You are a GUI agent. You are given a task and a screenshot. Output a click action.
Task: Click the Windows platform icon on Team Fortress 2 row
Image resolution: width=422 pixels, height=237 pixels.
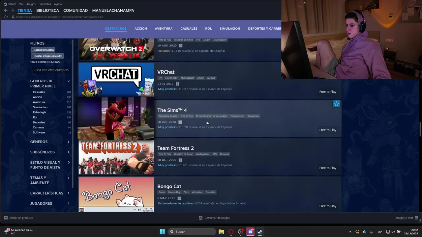click(180, 160)
